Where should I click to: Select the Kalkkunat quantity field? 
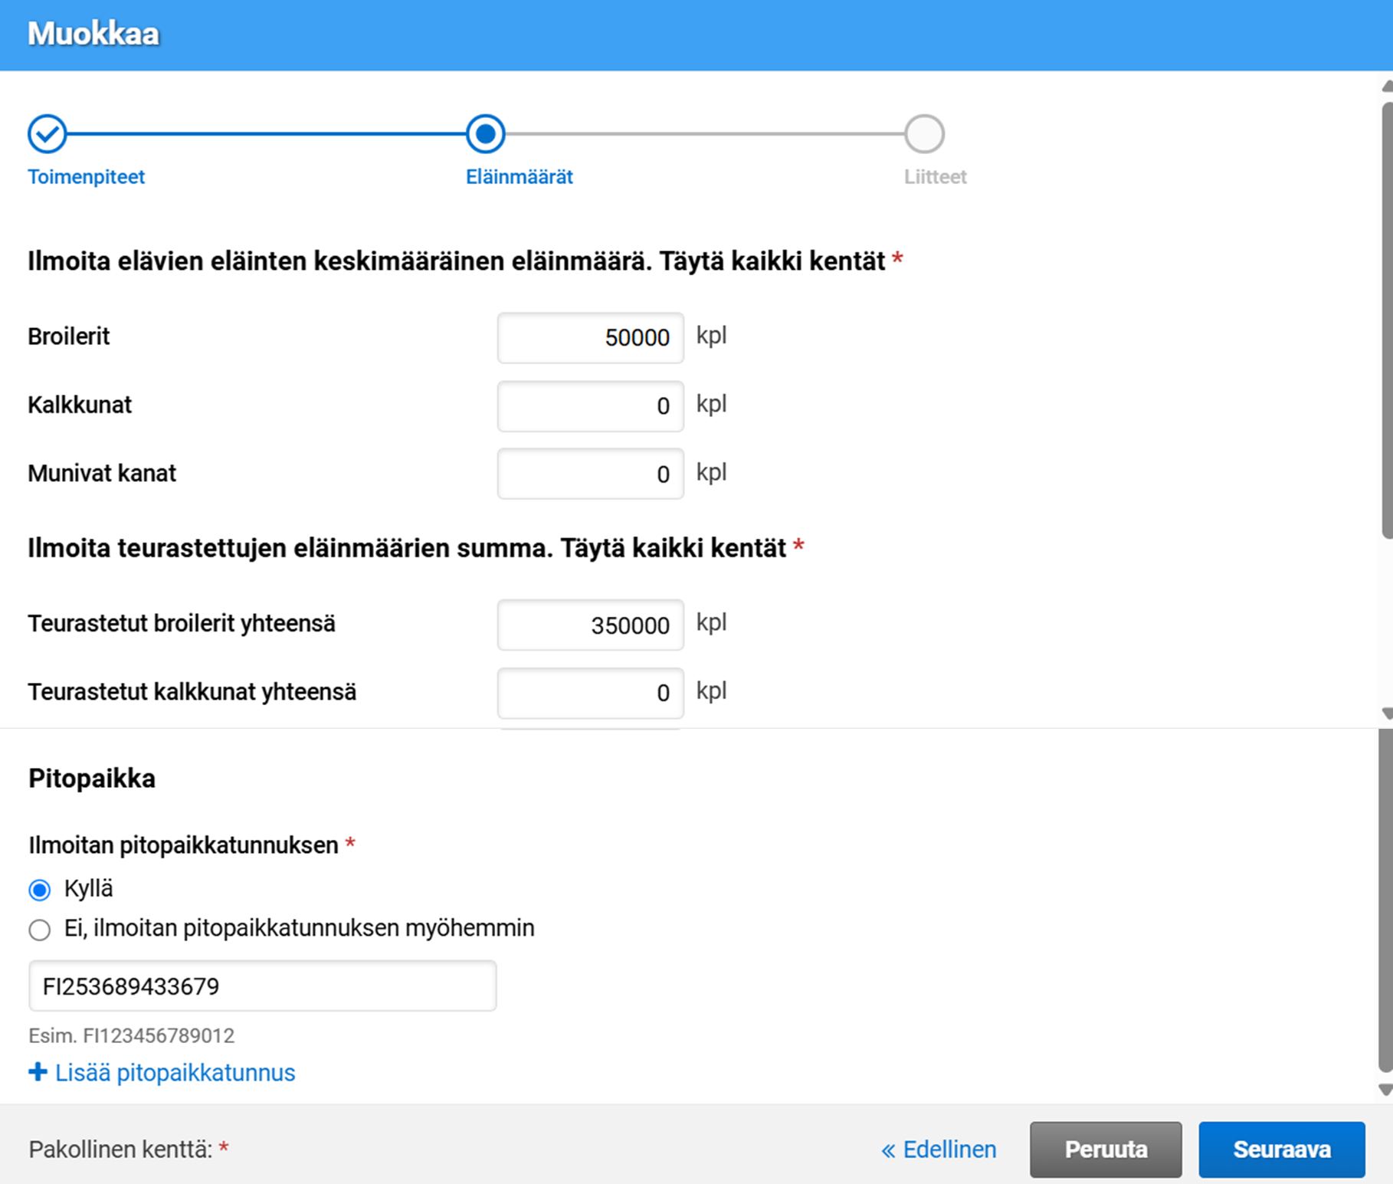(590, 406)
